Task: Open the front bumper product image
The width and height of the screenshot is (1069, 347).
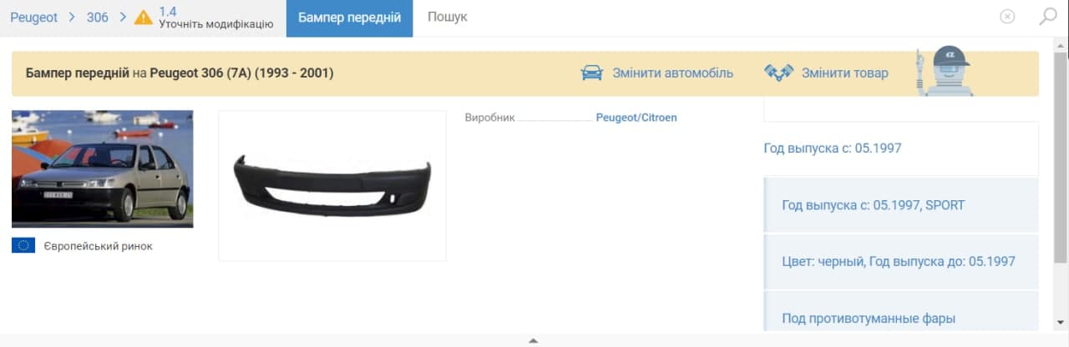Action: point(332,185)
